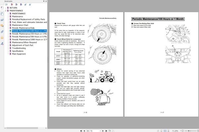Open Adjustment of Each Part bookmark
This screenshot has height=132, width=199.
click(23, 45)
